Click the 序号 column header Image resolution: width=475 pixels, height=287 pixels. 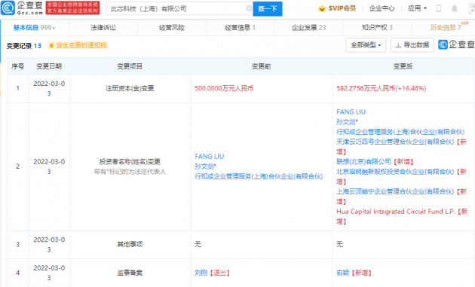17,66
